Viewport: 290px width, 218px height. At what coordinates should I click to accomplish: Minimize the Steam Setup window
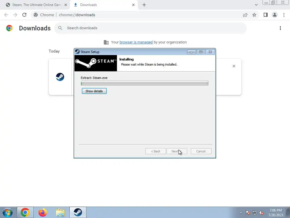coord(191,52)
